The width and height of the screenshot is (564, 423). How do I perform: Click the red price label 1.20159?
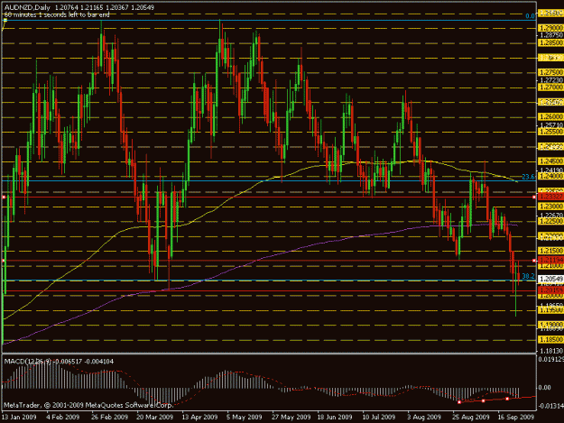click(x=550, y=290)
